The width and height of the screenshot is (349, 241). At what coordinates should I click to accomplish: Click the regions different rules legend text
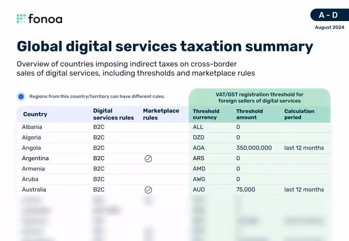coord(97,97)
